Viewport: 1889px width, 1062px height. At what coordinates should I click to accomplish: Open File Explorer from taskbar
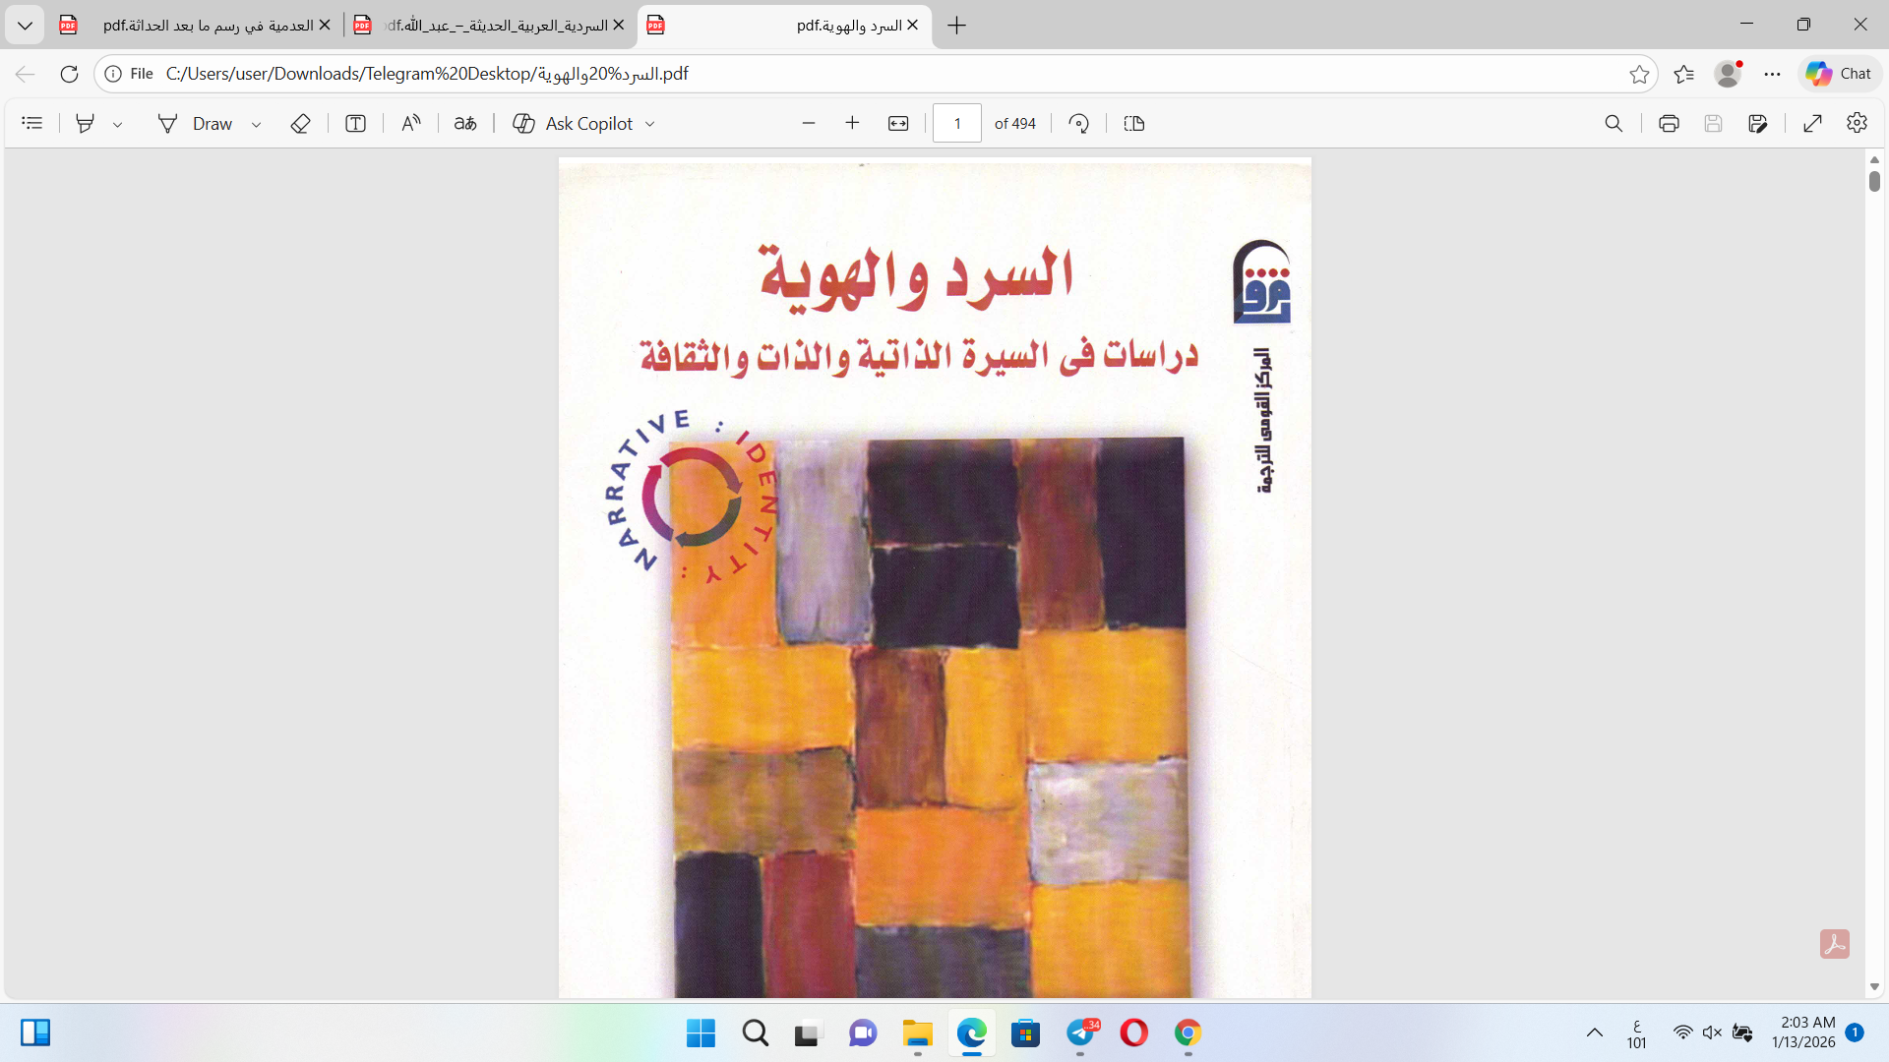coord(917,1032)
